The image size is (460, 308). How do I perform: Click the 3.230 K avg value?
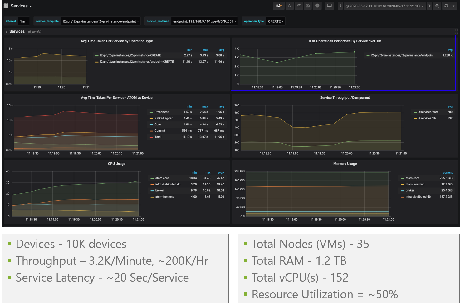tap(447, 55)
